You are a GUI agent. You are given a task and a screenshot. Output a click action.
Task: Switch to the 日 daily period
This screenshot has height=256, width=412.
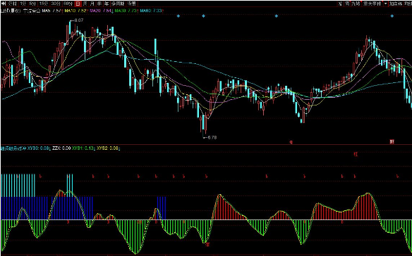(x=78, y=4)
